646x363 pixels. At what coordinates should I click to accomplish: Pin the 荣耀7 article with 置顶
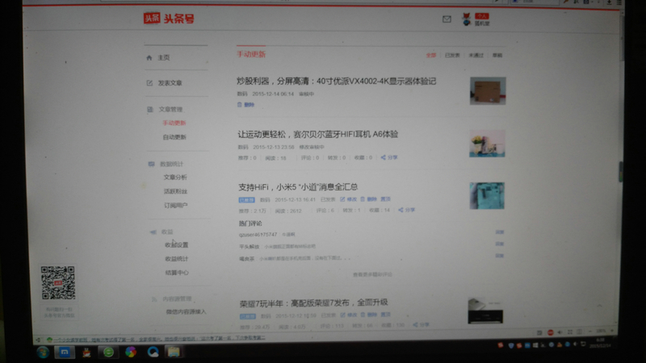pyautogui.click(x=385, y=315)
